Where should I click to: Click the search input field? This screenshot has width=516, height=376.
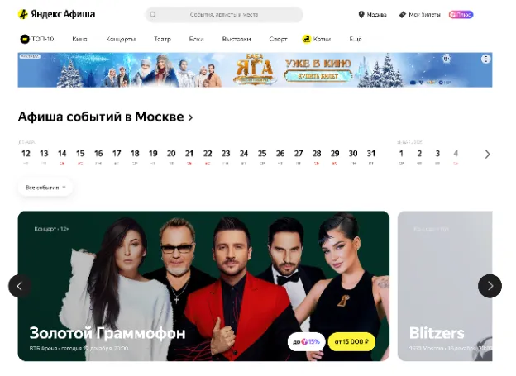224,15
